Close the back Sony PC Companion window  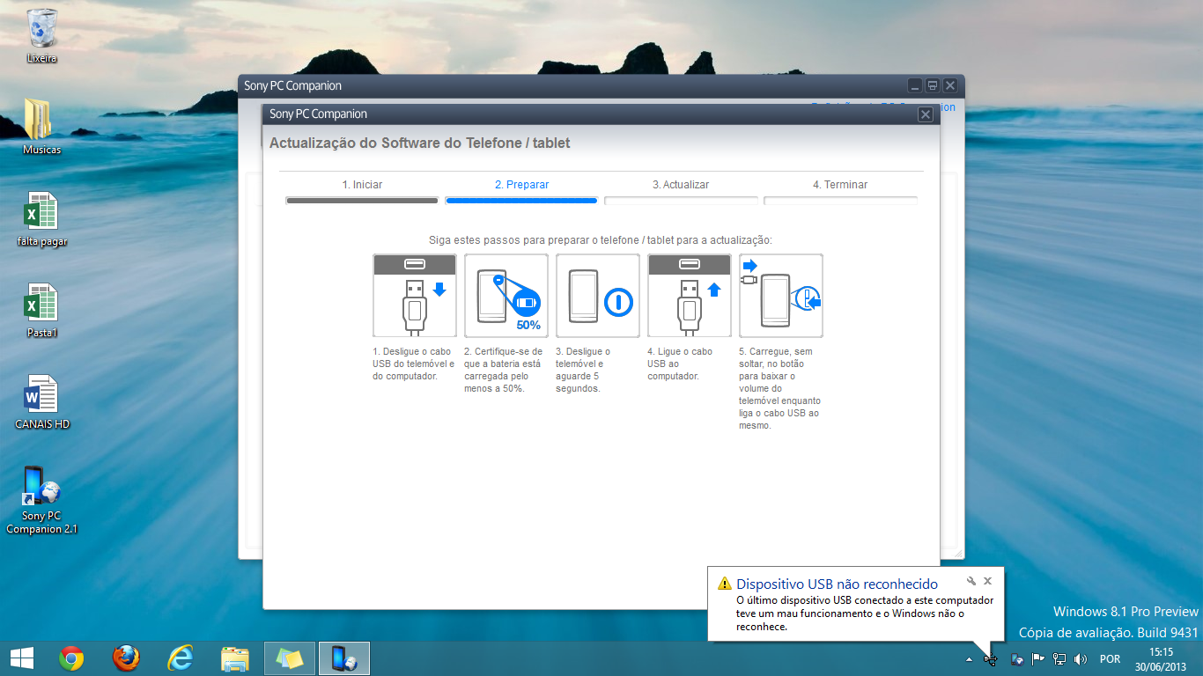[950, 85]
